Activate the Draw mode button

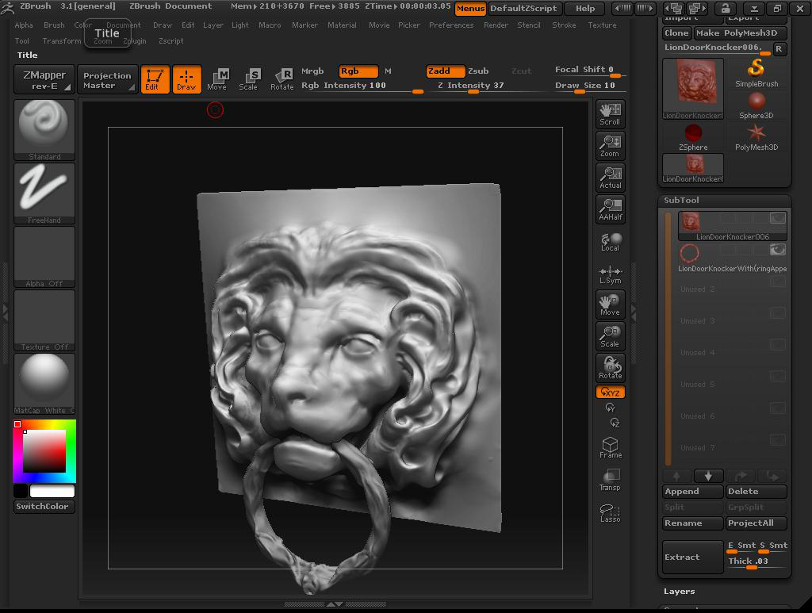(186, 79)
